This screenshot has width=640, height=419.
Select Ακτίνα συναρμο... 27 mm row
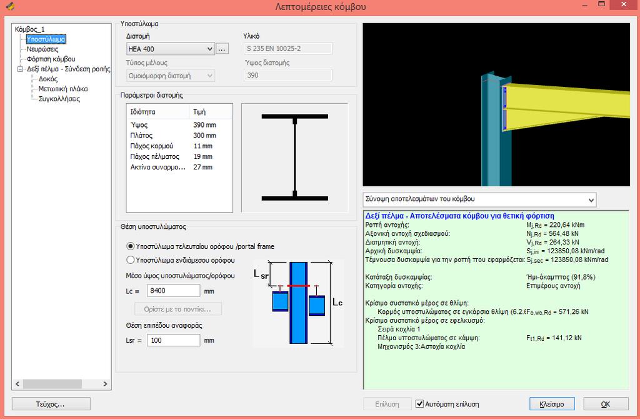point(179,168)
